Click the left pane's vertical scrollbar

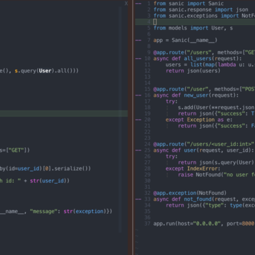coord(120,120)
